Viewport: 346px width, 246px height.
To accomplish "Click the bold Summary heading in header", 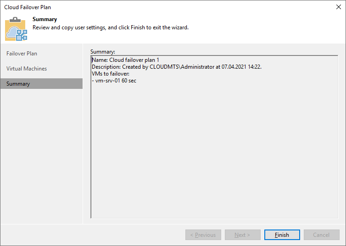I will pyautogui.click(x=45, y=19).
